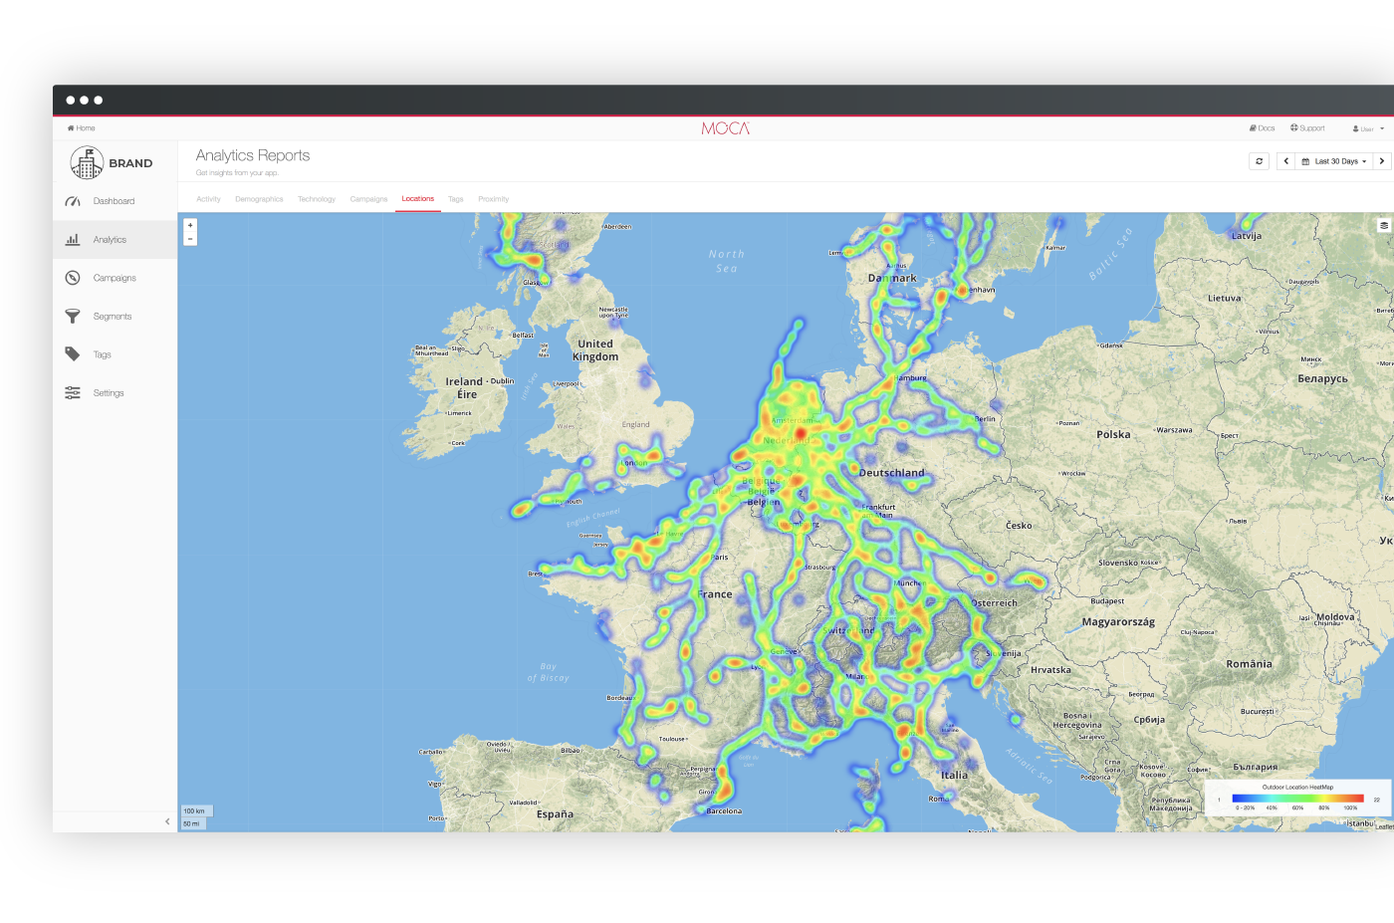The width and height of the screenshot is (1394, 923).
Task: Click the Barcelona city label
Action: coord(724,811)
